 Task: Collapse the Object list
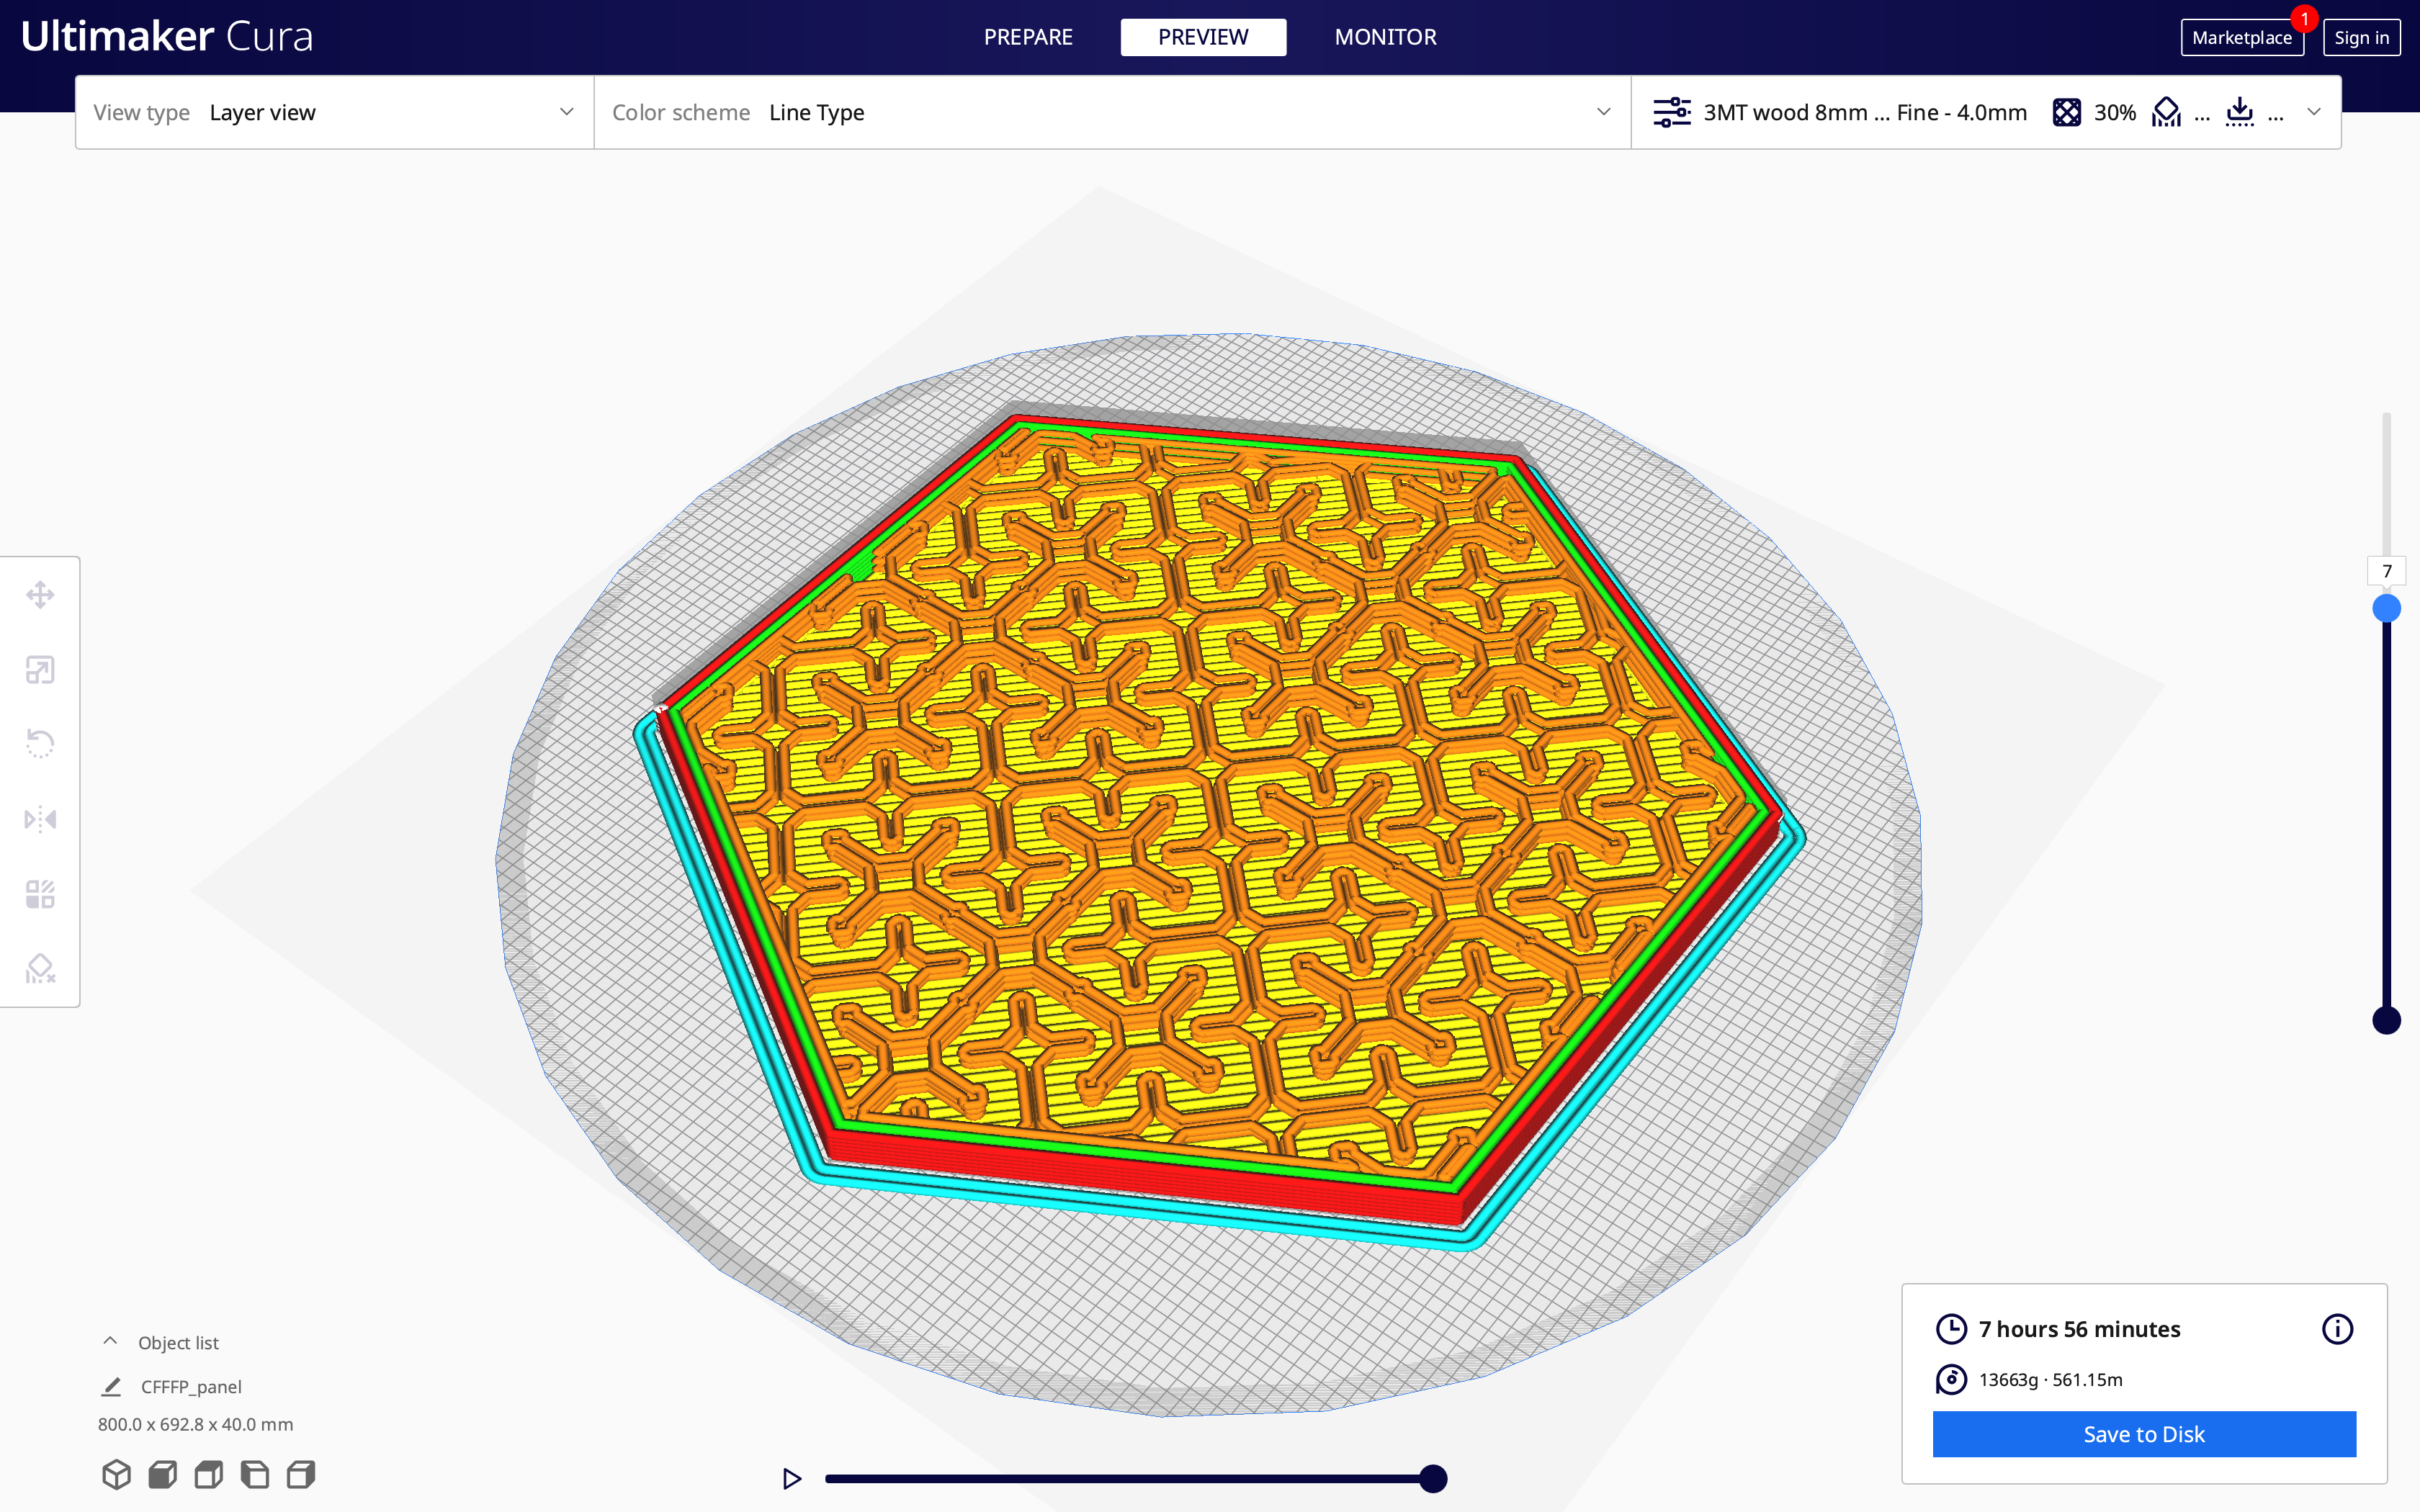[111, 1342]
